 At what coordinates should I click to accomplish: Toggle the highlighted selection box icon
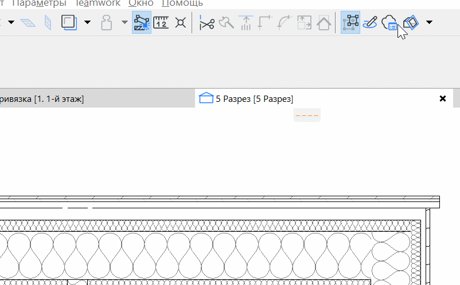coord(350,22)
